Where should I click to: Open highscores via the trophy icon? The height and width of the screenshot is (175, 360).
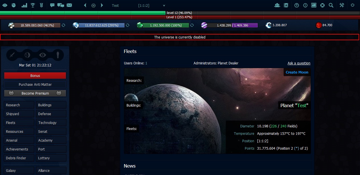coord(32,5)
